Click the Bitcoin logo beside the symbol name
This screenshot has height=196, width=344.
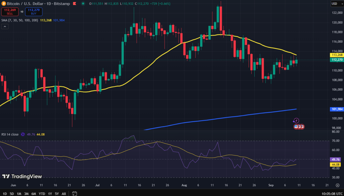point(4,4)
